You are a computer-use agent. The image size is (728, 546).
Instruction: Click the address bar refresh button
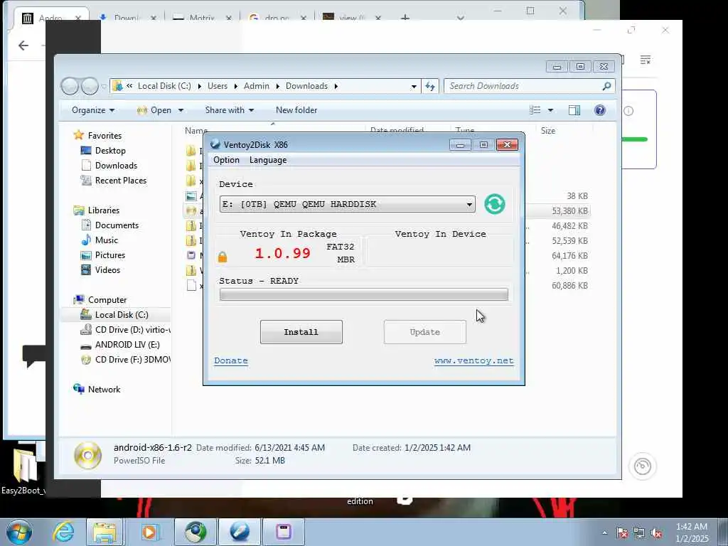tap(430, 86)
